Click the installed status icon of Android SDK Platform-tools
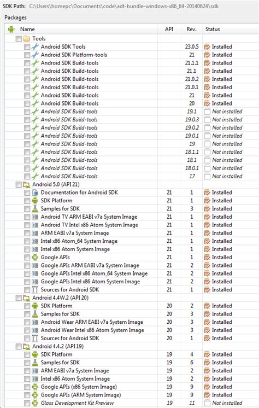 [x=207, y=55]
